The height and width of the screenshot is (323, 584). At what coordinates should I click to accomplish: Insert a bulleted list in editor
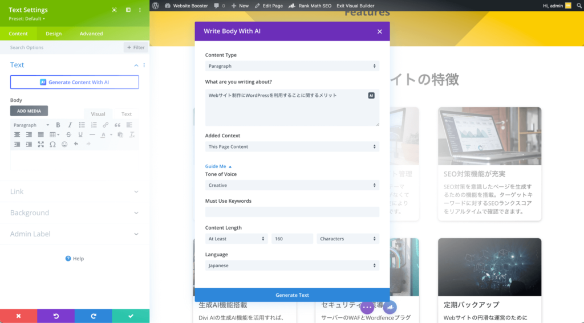[x=82, y=125]
